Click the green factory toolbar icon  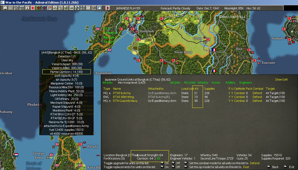click(66, 8)
